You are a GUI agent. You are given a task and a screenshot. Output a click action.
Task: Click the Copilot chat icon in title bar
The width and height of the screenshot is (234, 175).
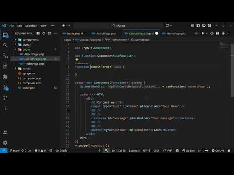click(167, 26)
